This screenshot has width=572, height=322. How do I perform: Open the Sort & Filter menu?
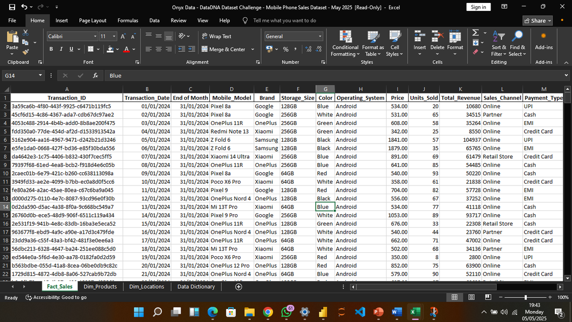[x=499, y=43]
